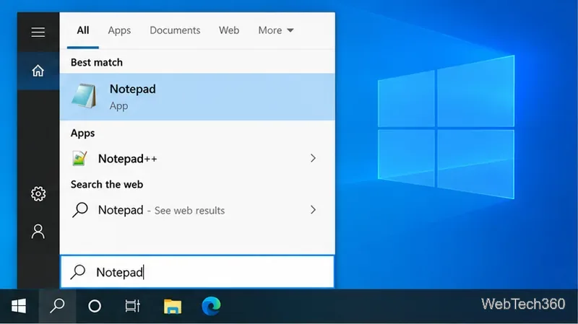Switch to the Apps tab

click(119, 30)
